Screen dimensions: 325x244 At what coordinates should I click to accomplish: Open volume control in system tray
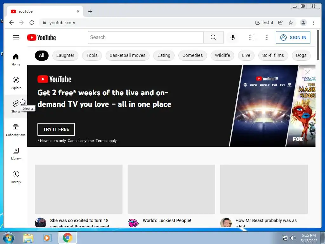pyautogui.click(x=293, y=238)
